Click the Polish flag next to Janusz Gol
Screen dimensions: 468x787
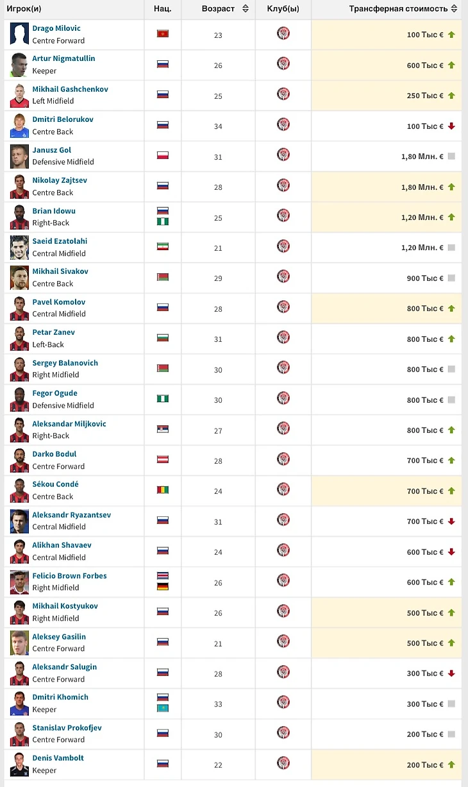coord(163,155)
